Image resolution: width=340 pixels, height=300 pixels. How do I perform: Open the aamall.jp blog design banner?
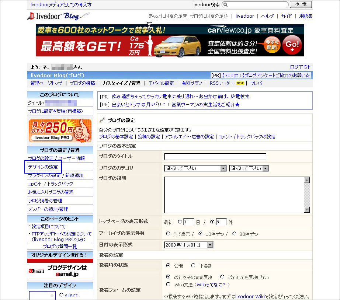tap(60, 269)
